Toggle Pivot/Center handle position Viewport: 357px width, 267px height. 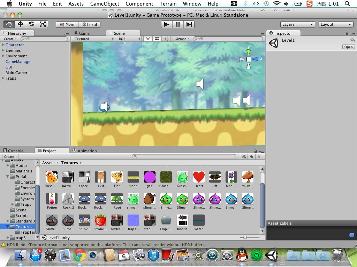click(x=67, y=25)
